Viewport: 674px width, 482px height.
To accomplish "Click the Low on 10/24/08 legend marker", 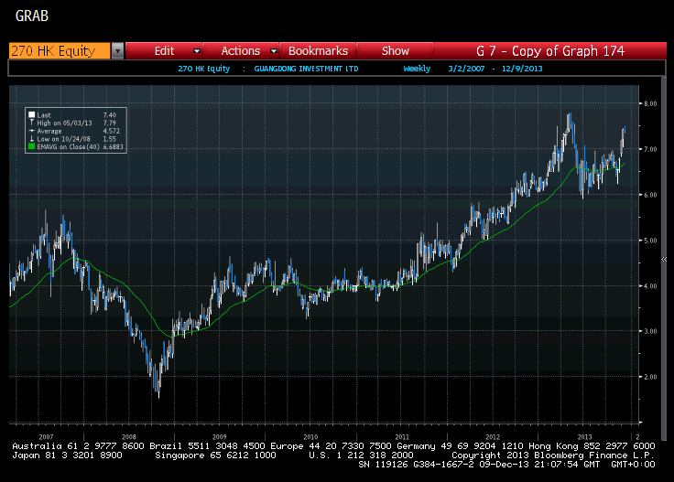I will click(x=31, y=136).
